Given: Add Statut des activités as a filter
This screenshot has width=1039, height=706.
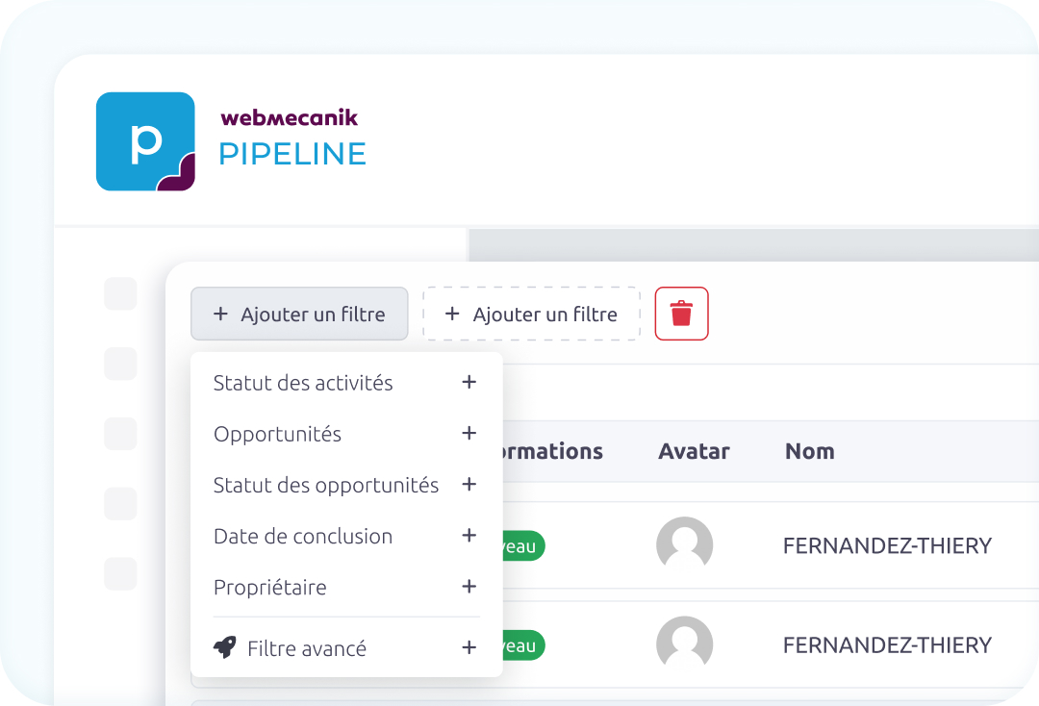Looking at the screenshot, I should coord(303,382).
